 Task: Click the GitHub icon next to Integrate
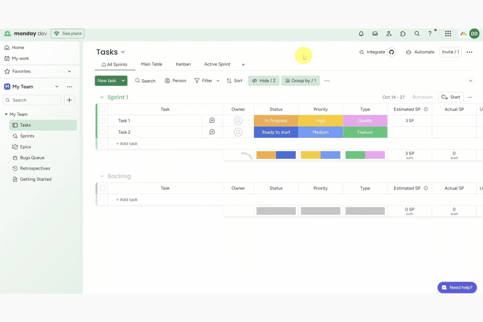[392, 52]
